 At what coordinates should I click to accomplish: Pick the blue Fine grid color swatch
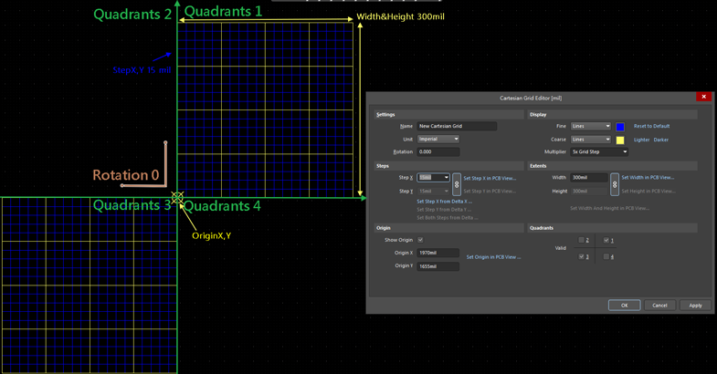point(620,127)
